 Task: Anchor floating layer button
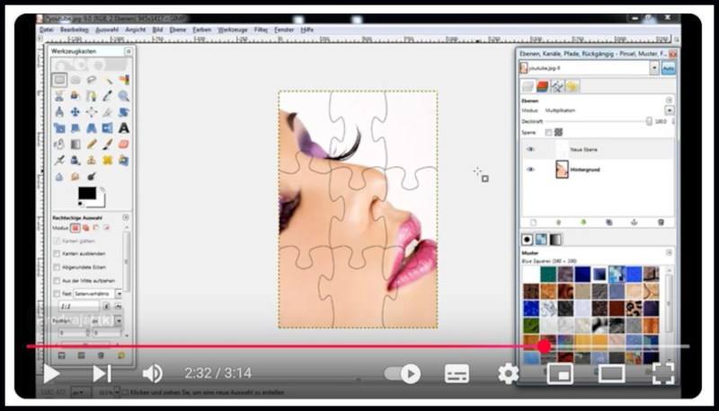(x=635, y=223)
